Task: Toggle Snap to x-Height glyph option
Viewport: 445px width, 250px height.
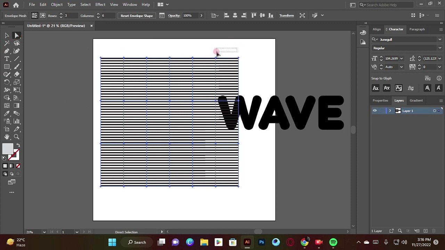Action: click(387, 88)
